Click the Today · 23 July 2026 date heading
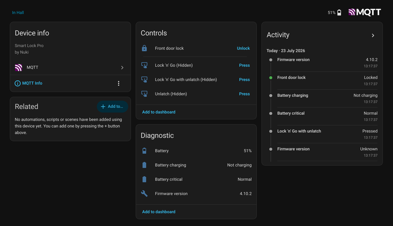This screenshot has width=393, height=226. click(x=286, y=51)
